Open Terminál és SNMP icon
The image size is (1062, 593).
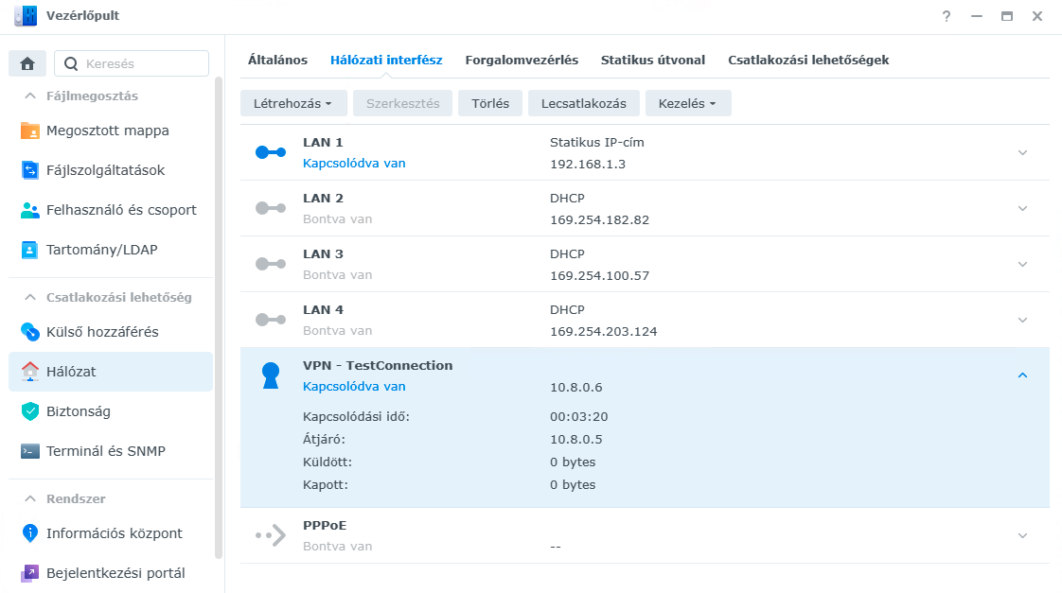click(30, 451)
